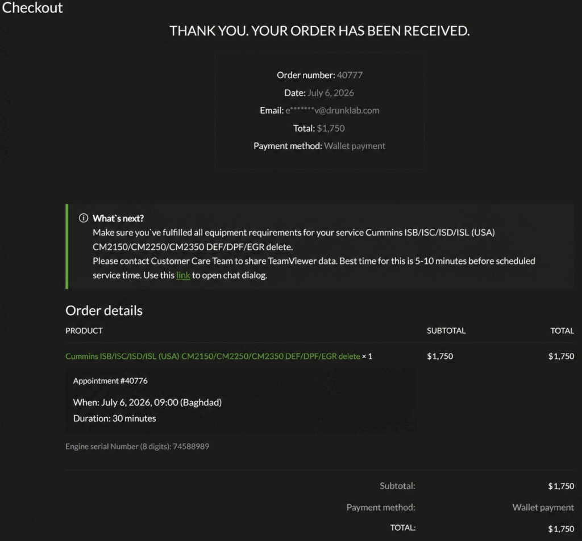The height and width of the screenshot is (541, 582).
Task: Click the PRODUCT column header
Action: click(x=84, y=331)
